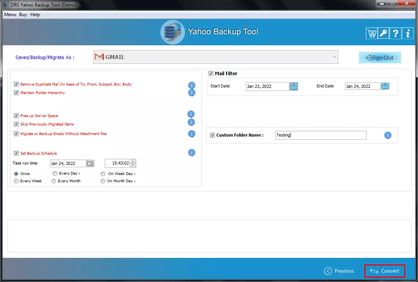Screen dimensions: 418x282
Task: Open Task run time calendar picker
Action: tap(90, 163)
